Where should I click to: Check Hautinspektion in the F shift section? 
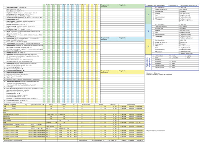[154, 7]
